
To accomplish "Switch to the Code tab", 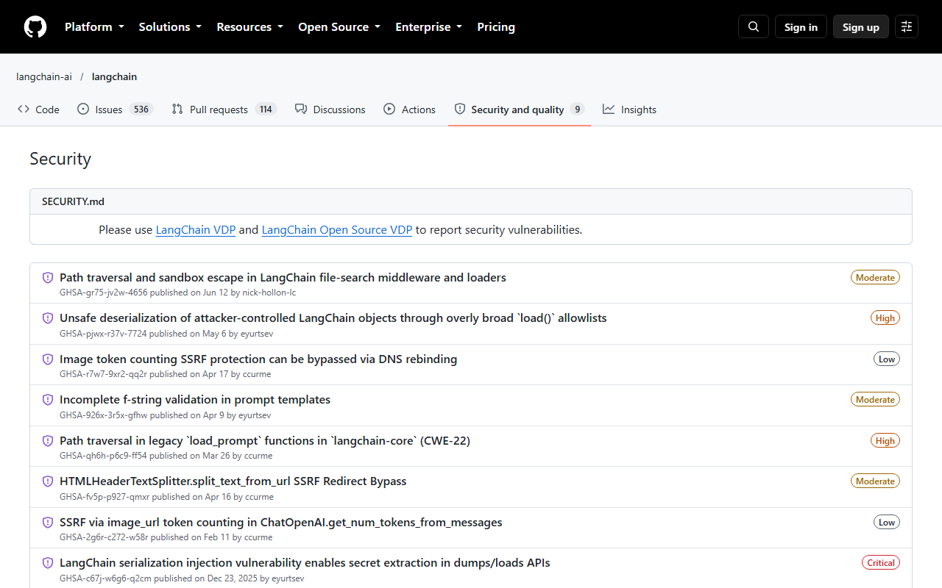I will click(x=38, y=110).
